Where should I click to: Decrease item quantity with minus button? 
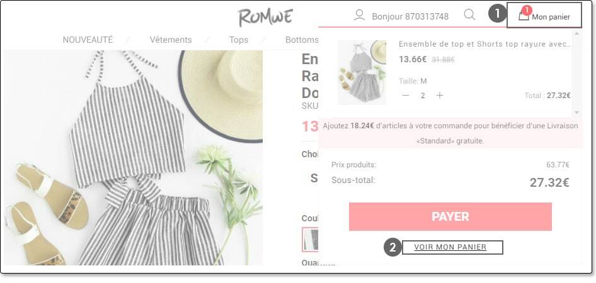[x=406, y=95]
